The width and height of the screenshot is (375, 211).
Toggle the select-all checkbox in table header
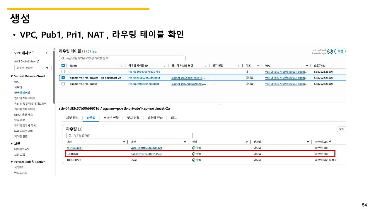63,65
